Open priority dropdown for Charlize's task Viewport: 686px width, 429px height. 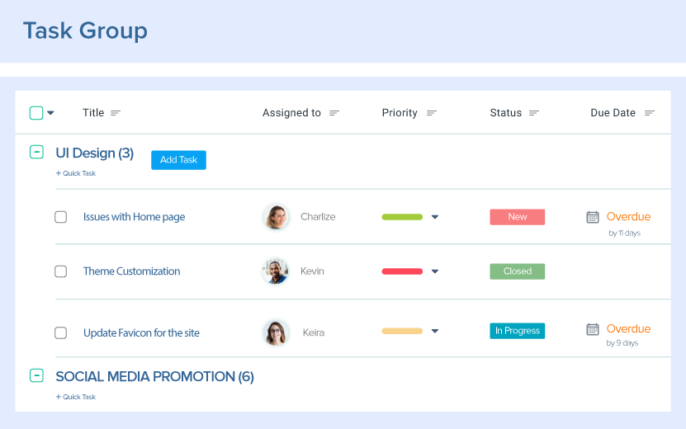click(x=435, y=217)
